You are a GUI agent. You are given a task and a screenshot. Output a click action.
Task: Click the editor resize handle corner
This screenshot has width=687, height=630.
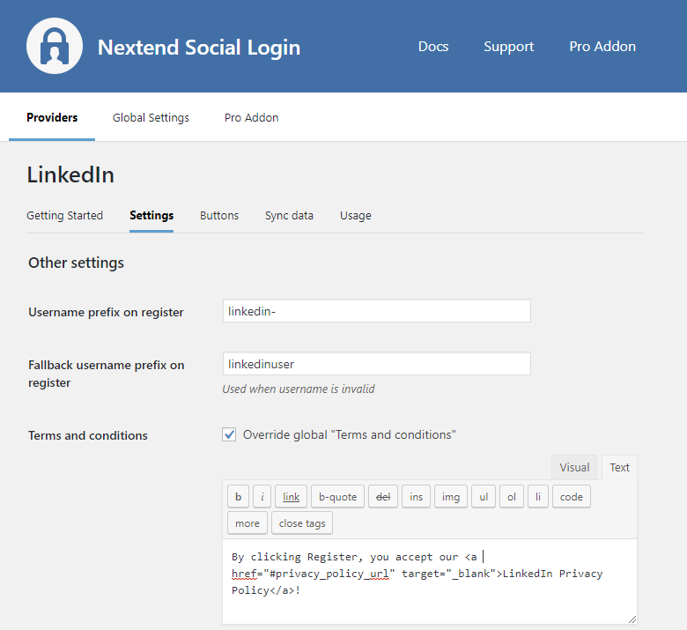(x=632, y=619)
